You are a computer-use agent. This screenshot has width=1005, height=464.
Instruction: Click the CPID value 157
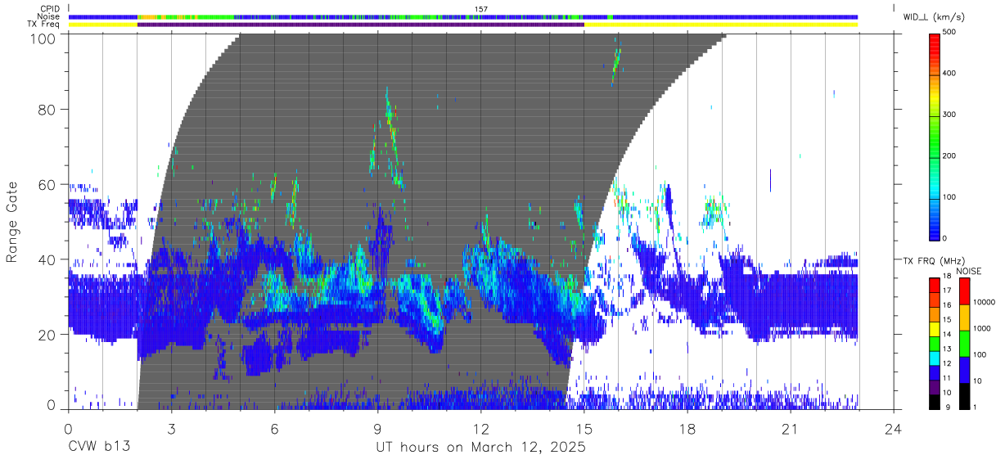[481, 9]
